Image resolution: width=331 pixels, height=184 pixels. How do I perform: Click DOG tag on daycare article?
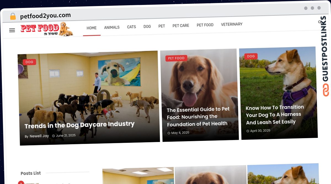[29, 62]
